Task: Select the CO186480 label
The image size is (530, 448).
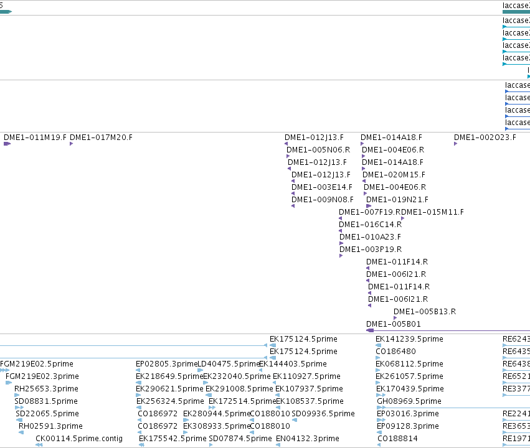Action: tap(396, 352)
